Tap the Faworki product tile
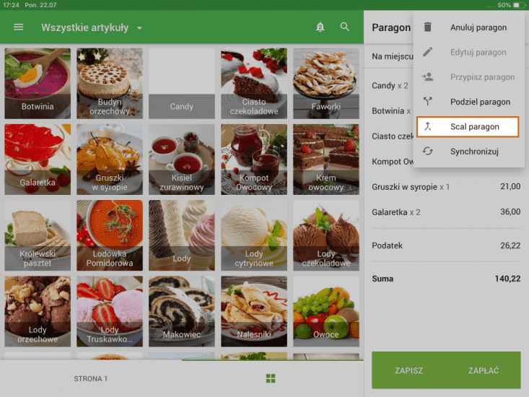The image size is (529, 397). click(x=326, y=83)
